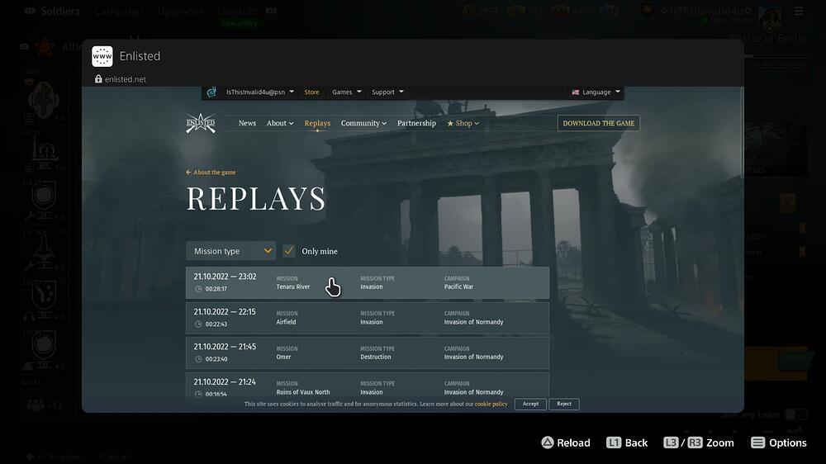Uncheck the Only mine checkbox

288,251
